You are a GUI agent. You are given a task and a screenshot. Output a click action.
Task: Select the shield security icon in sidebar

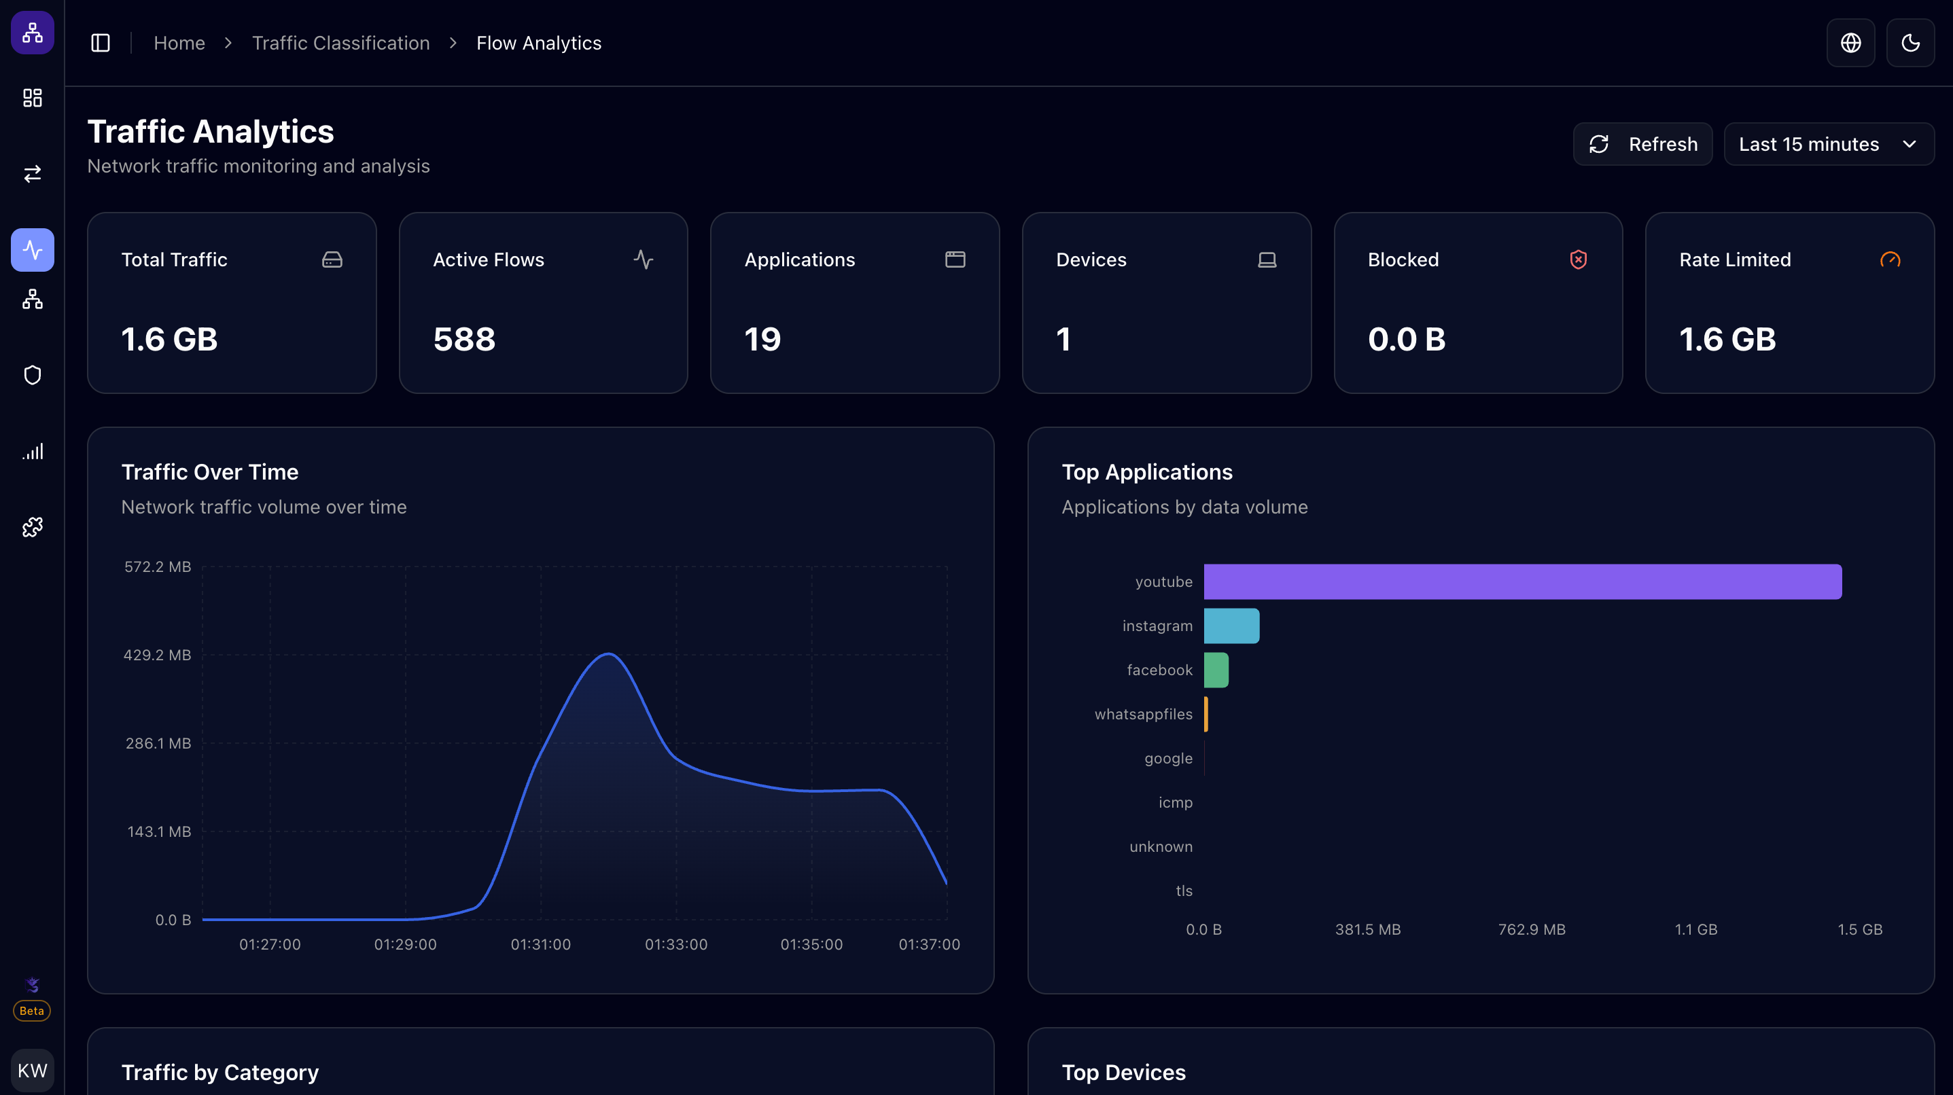[x=32, y=374]
